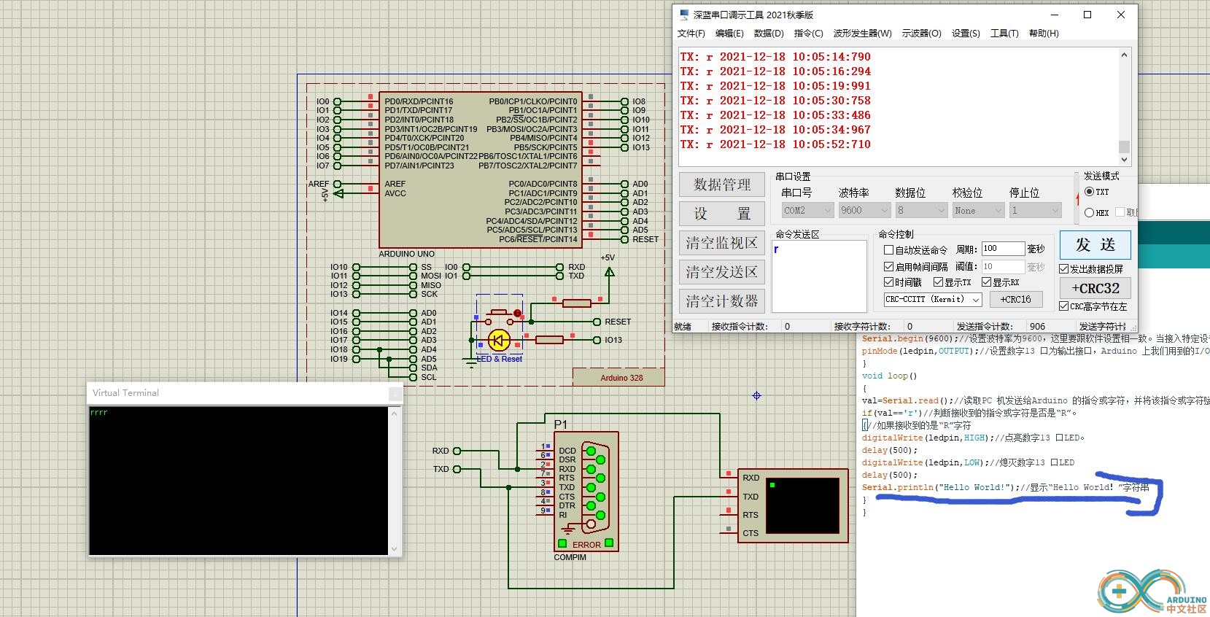Select the ARDUINO UNO chip component

pyautogui.click(x=481, y=170)
